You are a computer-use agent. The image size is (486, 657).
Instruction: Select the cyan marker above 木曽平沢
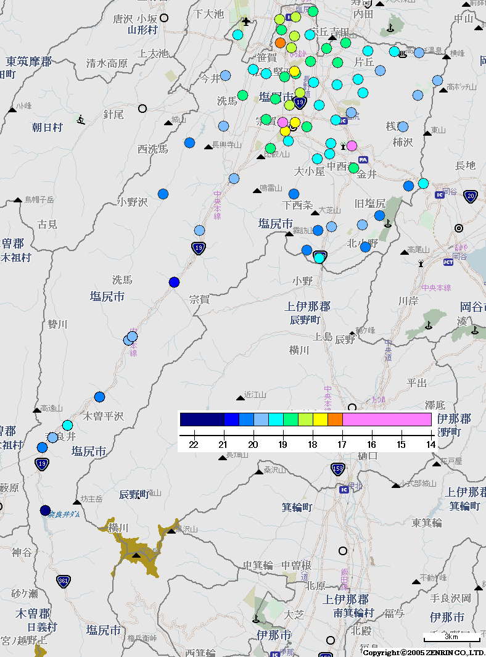pos(67,425)
